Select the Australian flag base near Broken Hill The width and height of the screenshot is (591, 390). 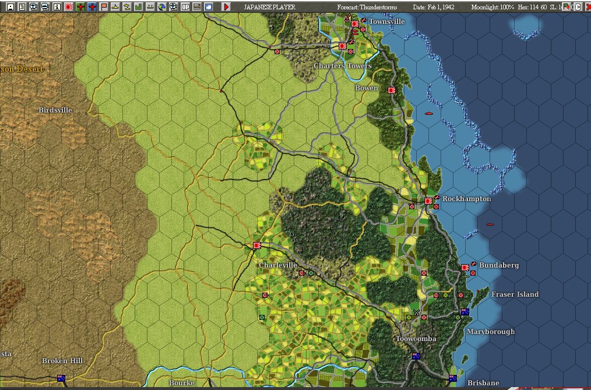pos(61,378)
